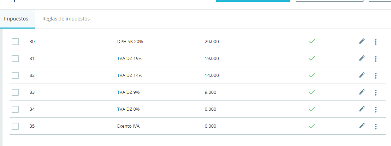Switch to Reglas de impuestos tab
The width and height of the screenshot is (391, 146).
pos(66,19)
